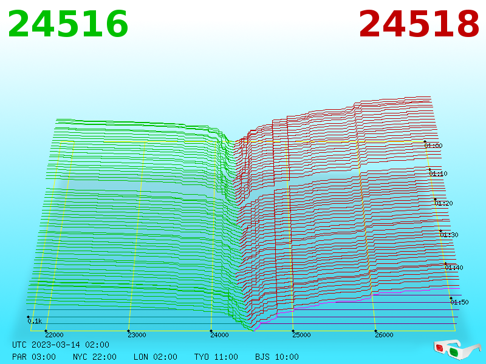Click the BJS 10:00 clock
This screenshot has width=486, height=364.
pyautogui.click(x=277, y=357)
